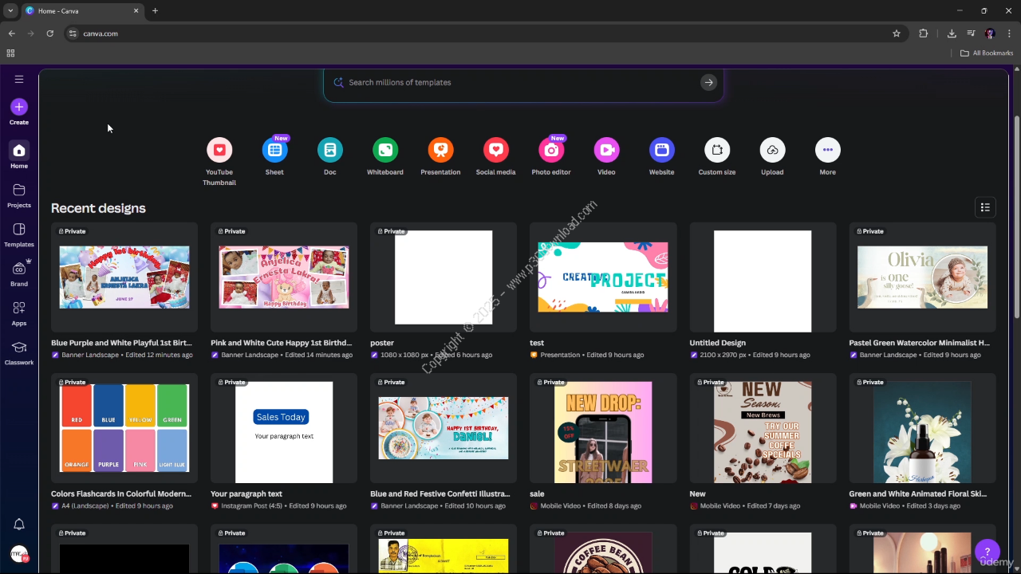Click the 'Recent designs' heading
Image resolution: width=1021 pixels, height=574 pixels.
click(x=98, y=208)
